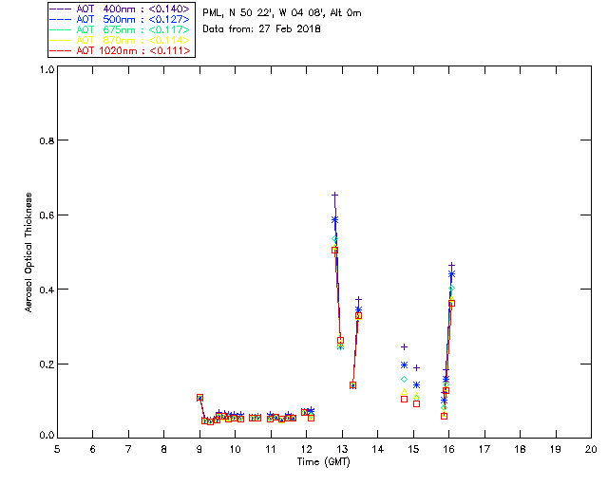Click the x-axis tick label '6'
Viewport: 608px width, 486px height.
click(93, 449)
